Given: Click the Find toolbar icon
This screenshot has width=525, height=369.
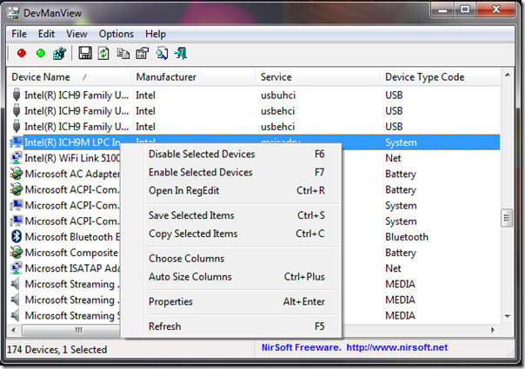Looking at the screenshot, I should (162, 54).
